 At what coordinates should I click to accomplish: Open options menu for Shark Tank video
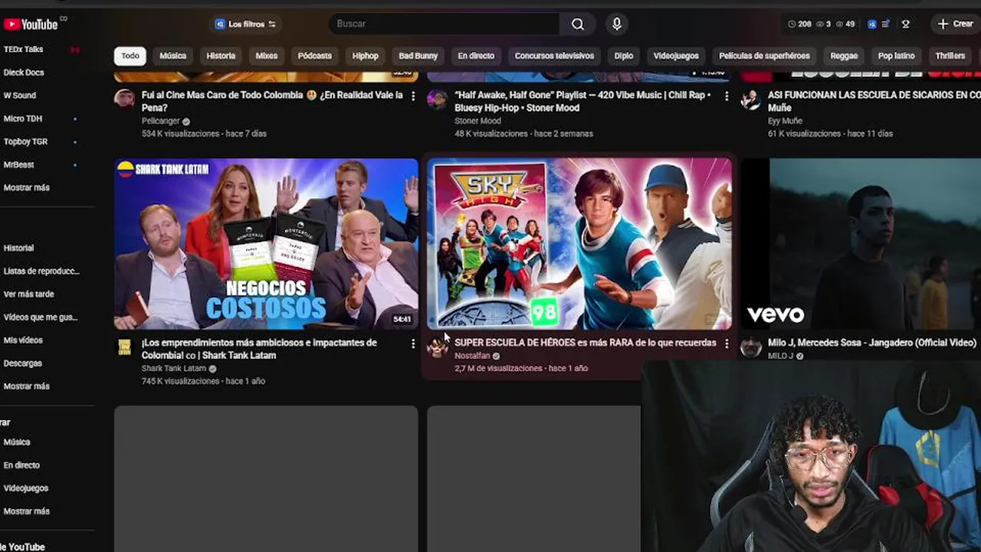coord(413,343)
